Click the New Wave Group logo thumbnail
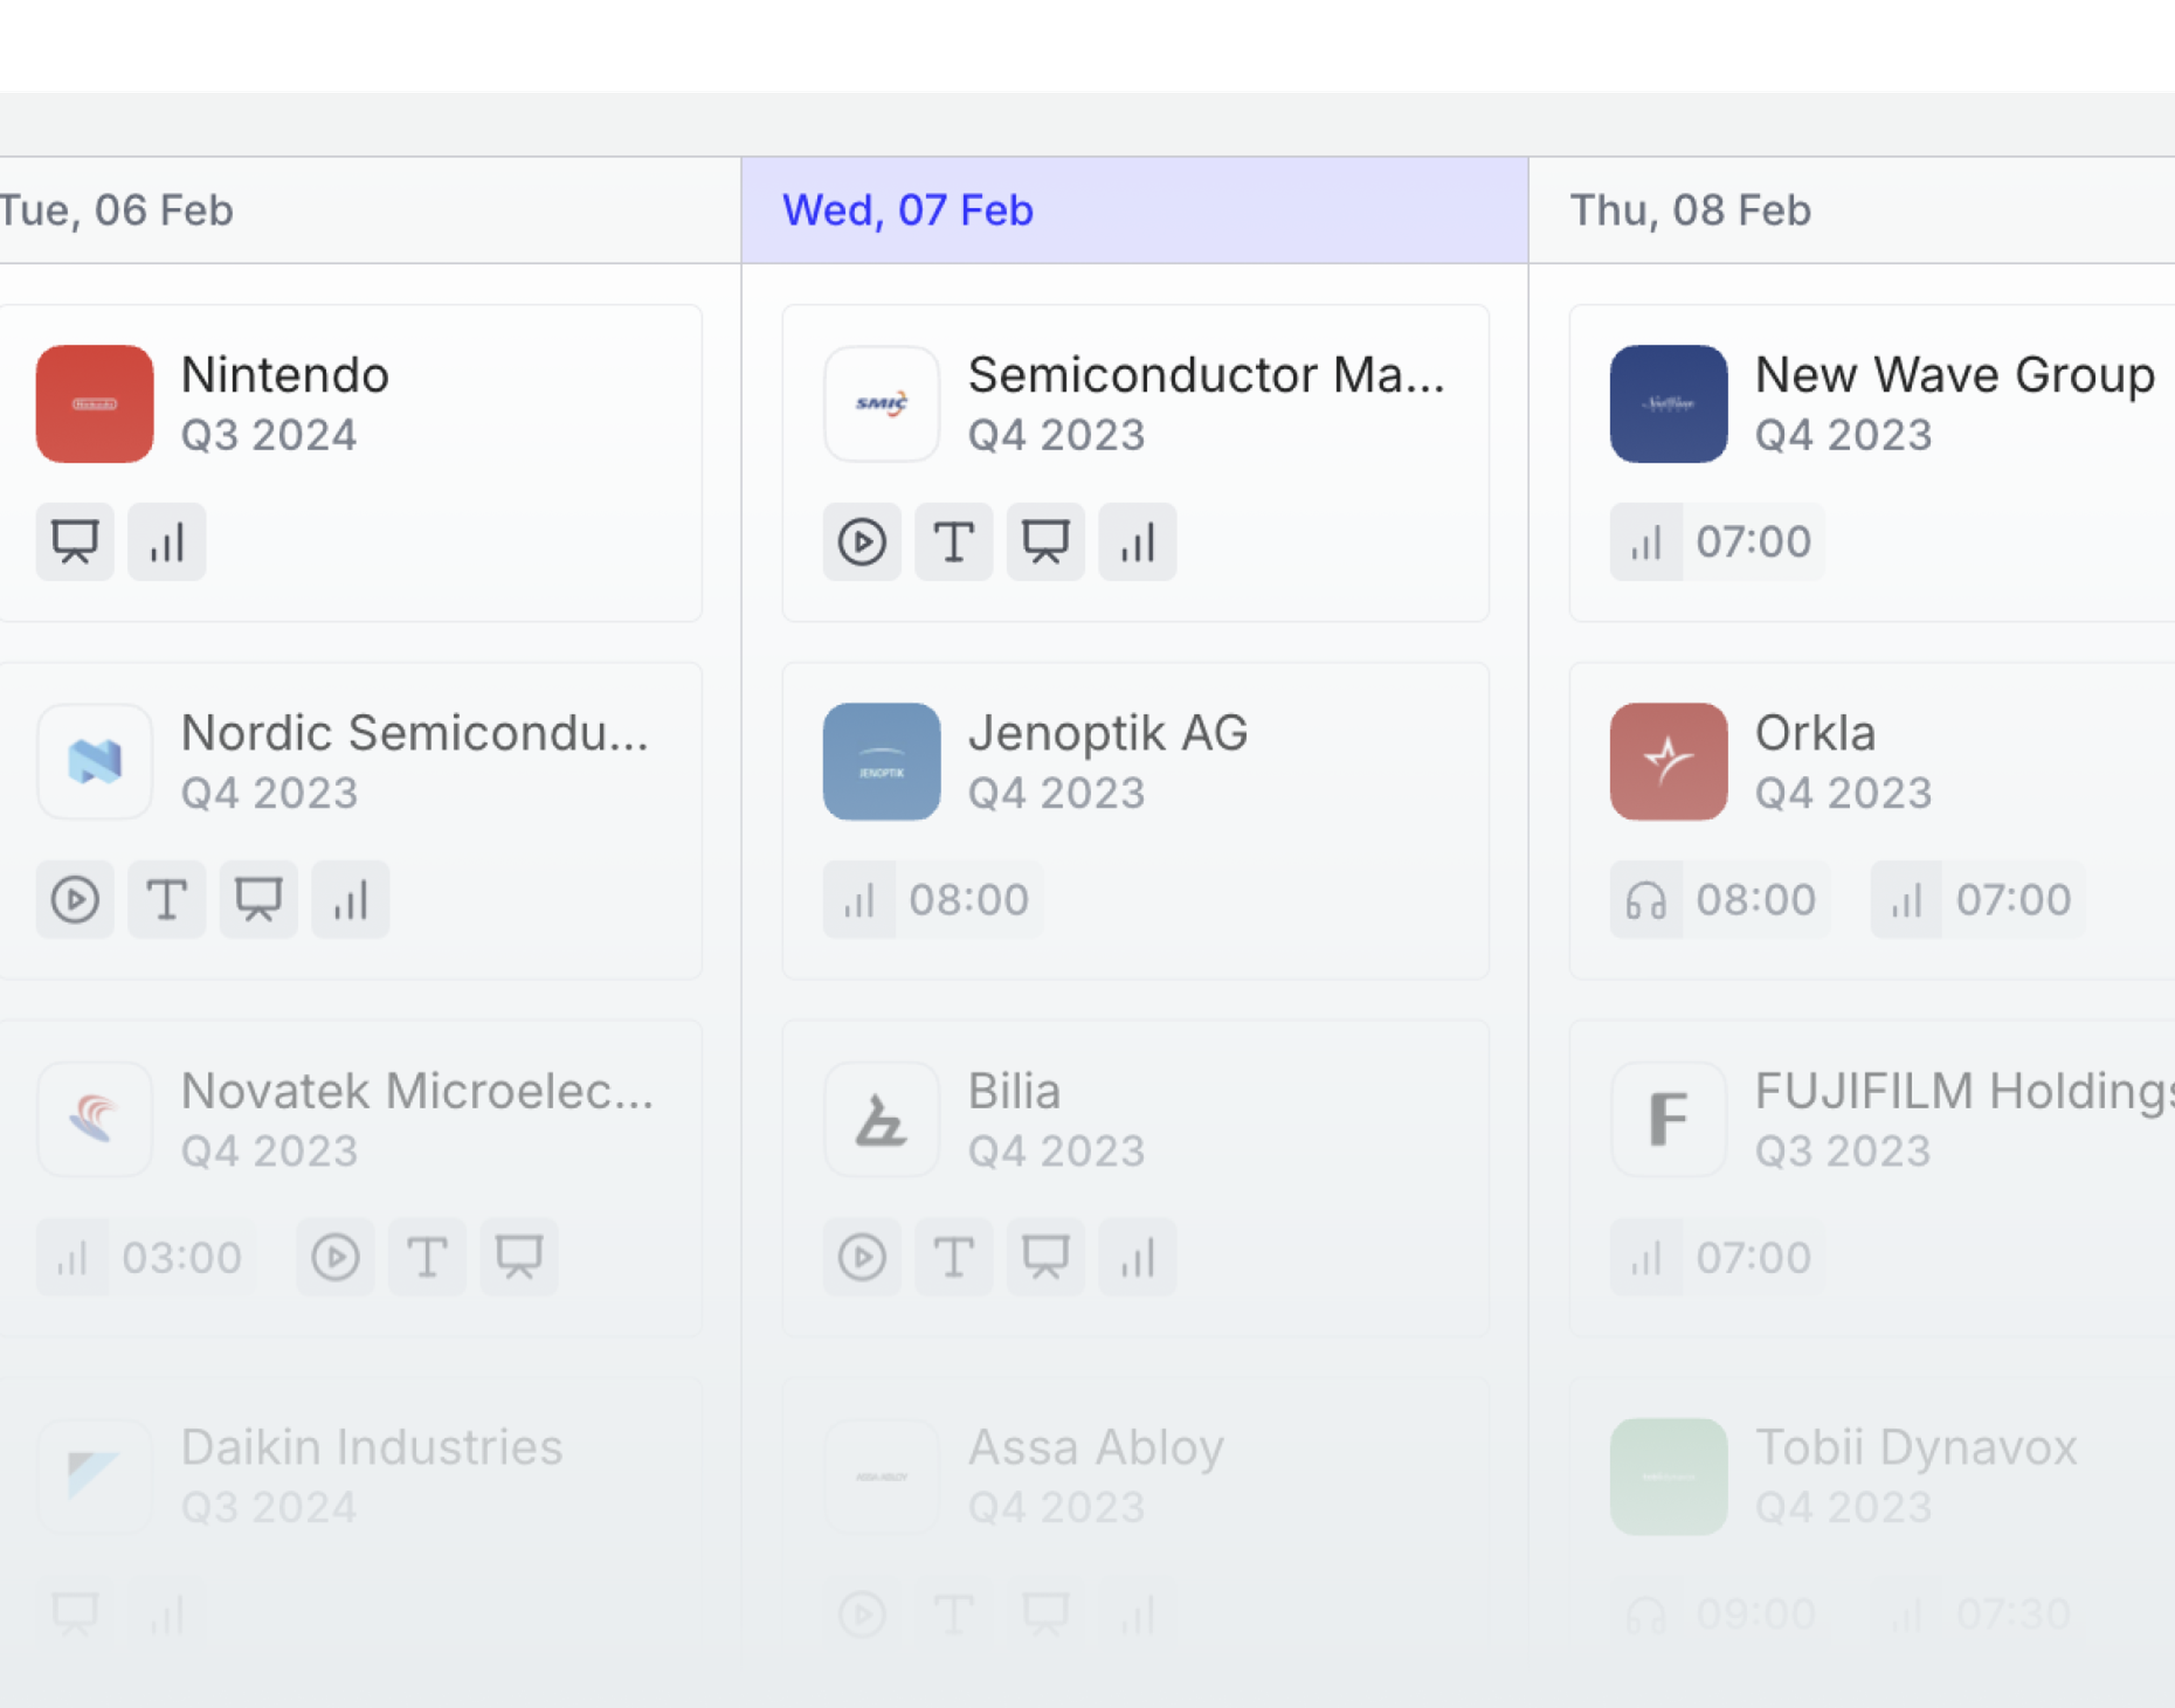This screenshot has height=1708, width=2175. (x=1669, y=404)
